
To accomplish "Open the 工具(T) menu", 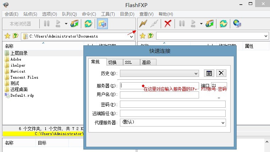I will point(108,14).
